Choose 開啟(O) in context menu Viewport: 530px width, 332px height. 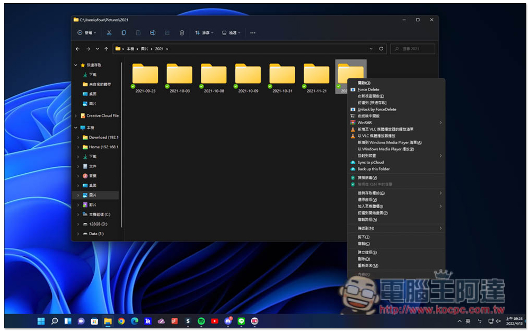click(396, 83)
